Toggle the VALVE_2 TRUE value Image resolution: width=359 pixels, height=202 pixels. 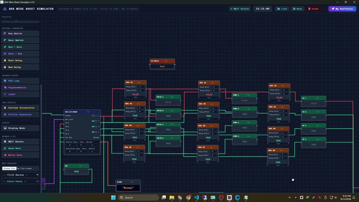(x=168, y=116)
